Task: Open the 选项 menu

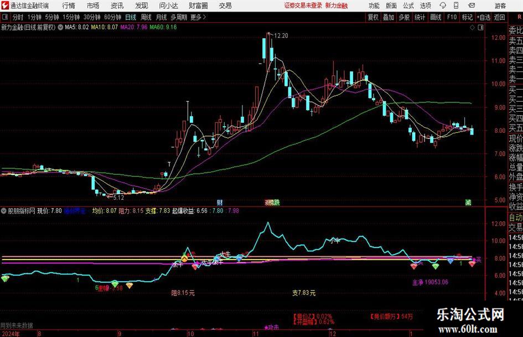Action: (425, 6)
